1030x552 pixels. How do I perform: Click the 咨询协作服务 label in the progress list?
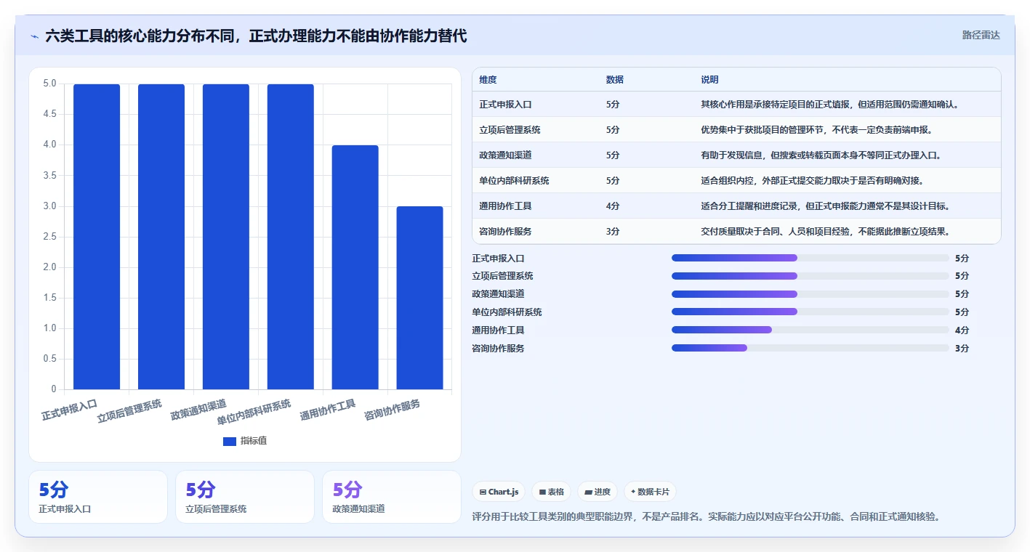(498, 348)
